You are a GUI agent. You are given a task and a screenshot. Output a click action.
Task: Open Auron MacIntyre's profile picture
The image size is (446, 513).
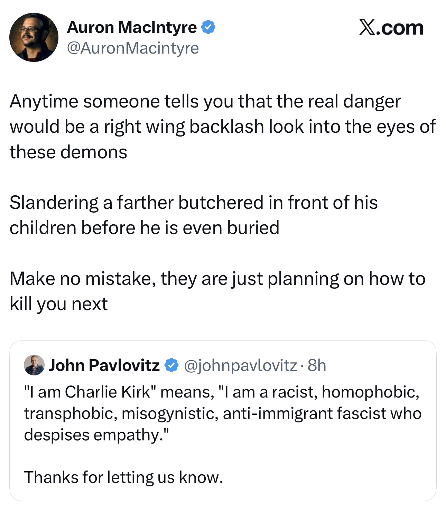[34, 37]
